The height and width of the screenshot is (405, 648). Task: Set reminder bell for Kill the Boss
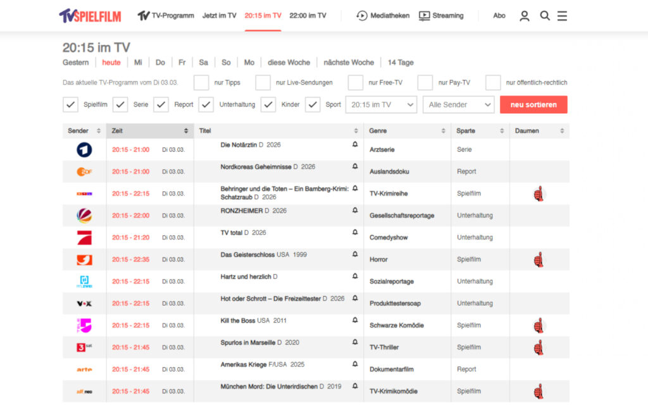click(x=354, y=320)
